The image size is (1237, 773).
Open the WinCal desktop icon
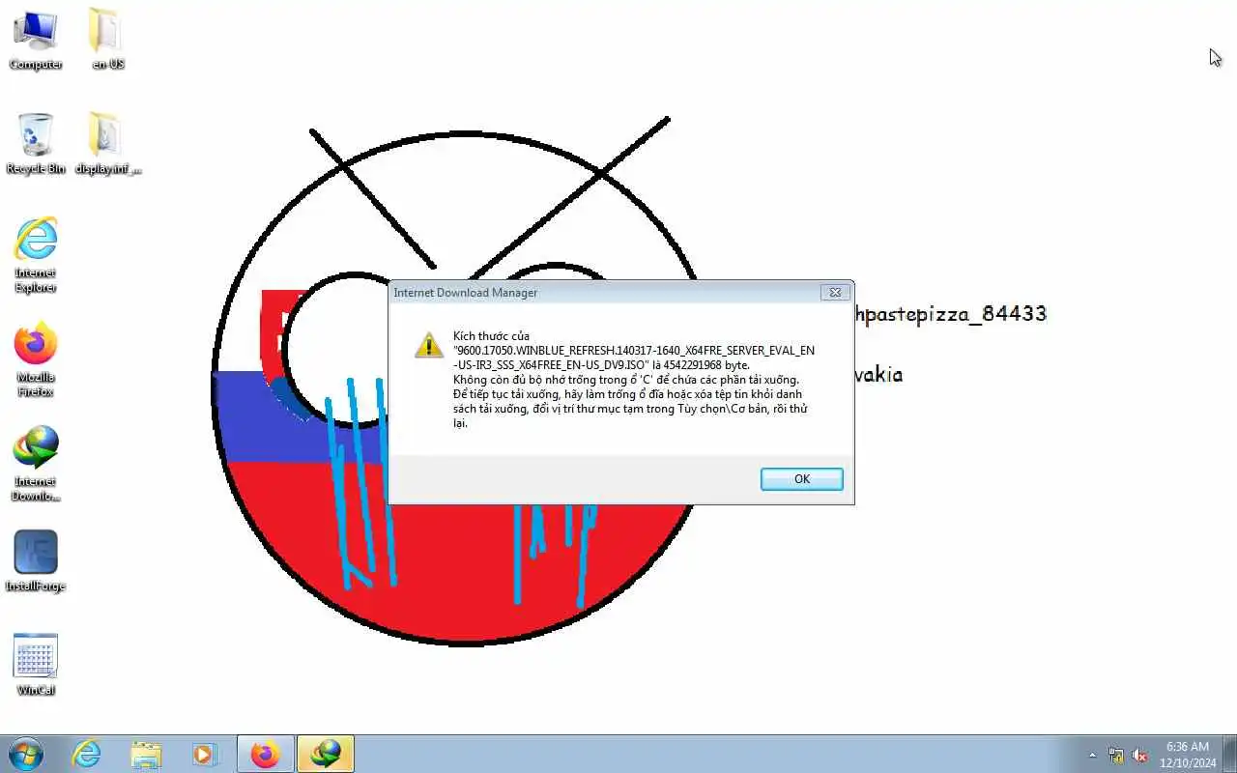(x=36, y=665)
